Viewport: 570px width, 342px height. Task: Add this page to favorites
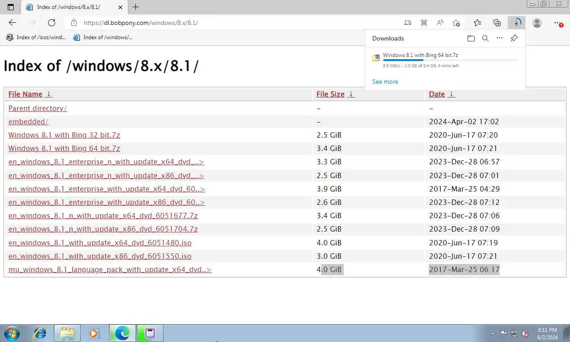(x=456, y=23)
